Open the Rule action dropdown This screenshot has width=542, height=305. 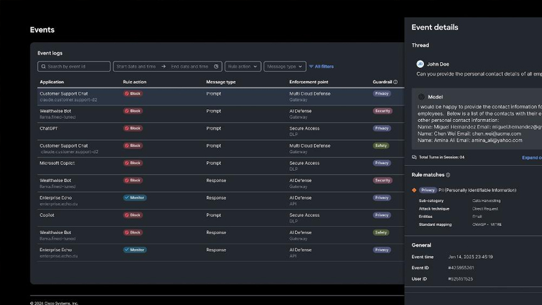click(243, 67)
